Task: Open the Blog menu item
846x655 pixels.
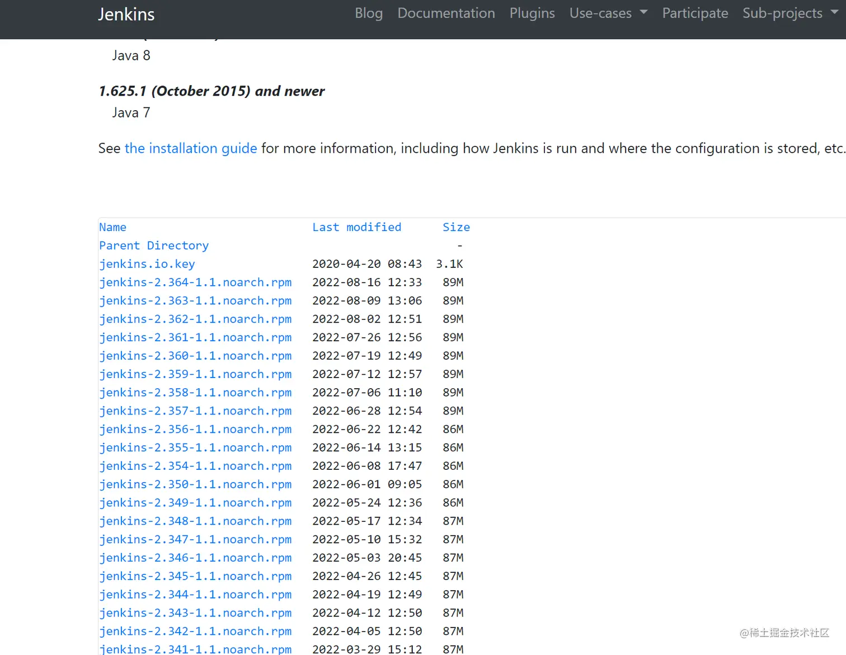Action: coord(369,13)
